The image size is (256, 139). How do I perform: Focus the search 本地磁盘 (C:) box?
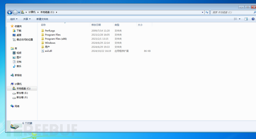coord(233,12)
